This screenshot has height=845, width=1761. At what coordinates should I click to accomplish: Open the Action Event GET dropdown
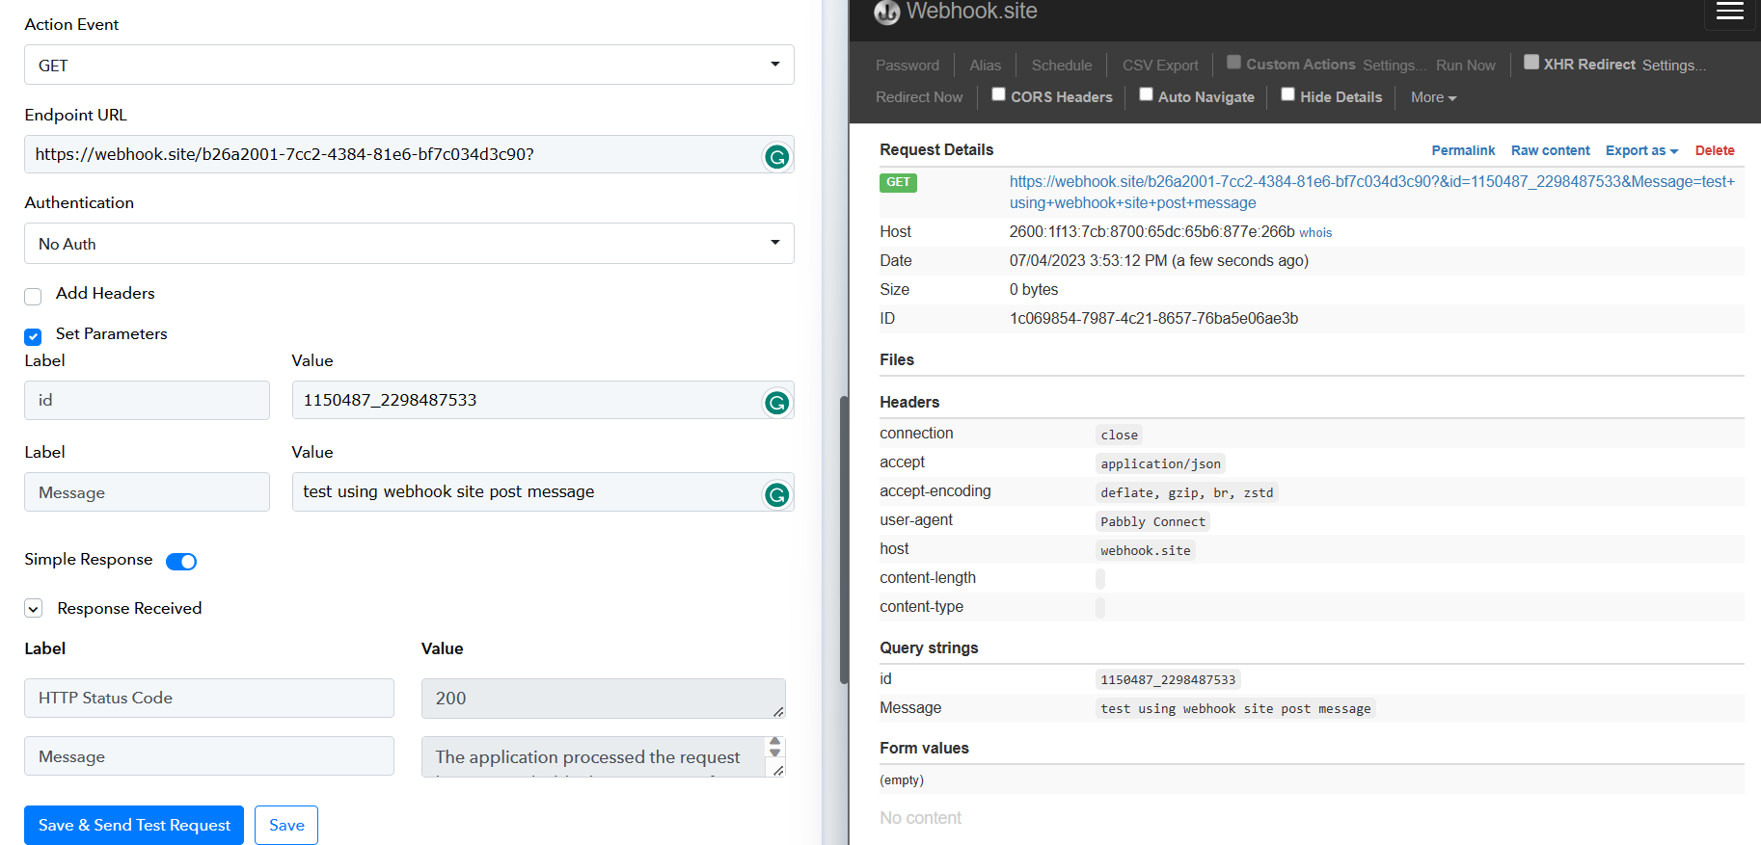pos(409,65)
